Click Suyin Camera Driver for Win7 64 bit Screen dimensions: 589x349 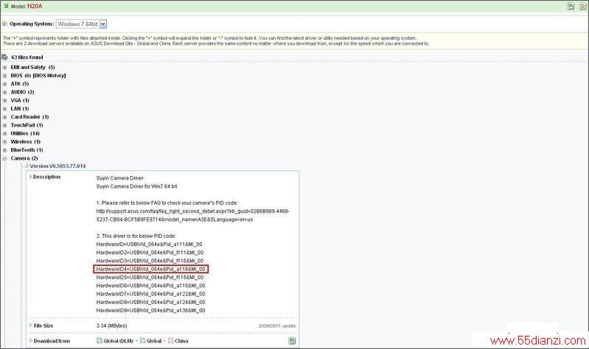tap(136, 186)
